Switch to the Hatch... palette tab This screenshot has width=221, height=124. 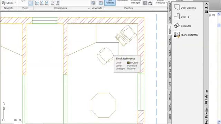(170, 106)
